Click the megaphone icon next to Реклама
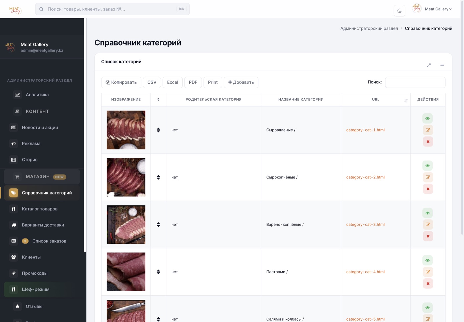 [x=14, y=143]
